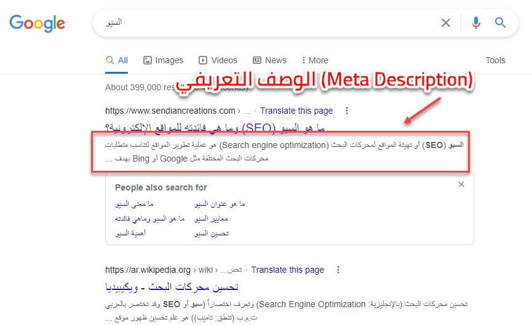Viewport: 532px width, 325px height.
Task: Click suggestion ما هو عنوان السيو
Action: pos(220,204)
